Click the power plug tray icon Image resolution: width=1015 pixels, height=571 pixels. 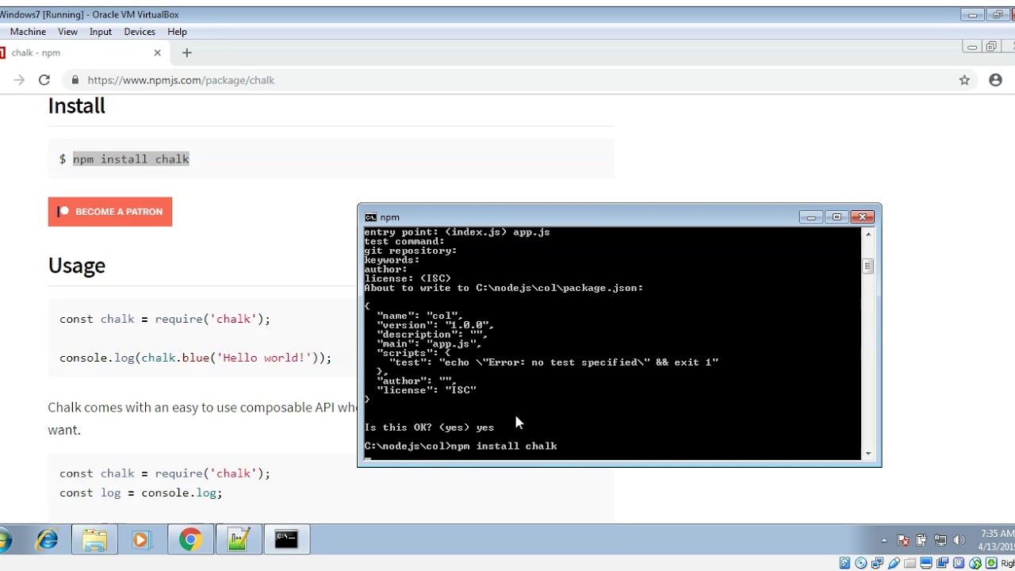[x=921, y=540]
